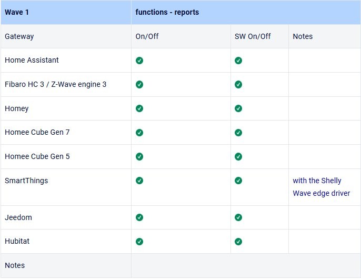
Task: Select 'Fibaro HC 3 / Z-Wave engine 3' text
Action: pos(55,84)
